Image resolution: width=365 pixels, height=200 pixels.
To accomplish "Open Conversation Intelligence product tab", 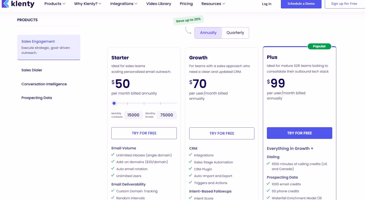I will point(44,84).
